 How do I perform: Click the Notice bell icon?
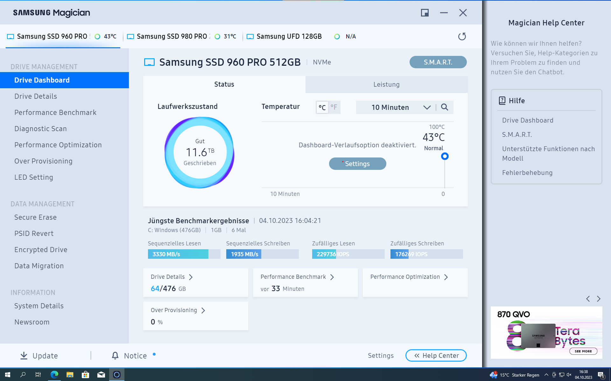pyautogui.click(x=115, y=356)
